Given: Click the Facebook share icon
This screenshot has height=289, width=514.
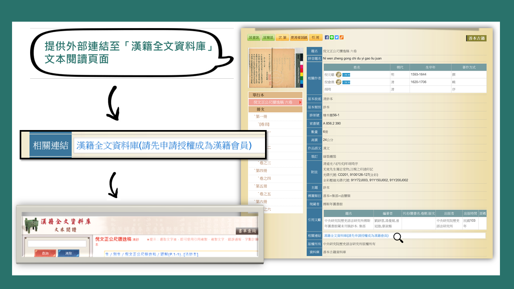Looking at the screenshot, I should point(327,38).
